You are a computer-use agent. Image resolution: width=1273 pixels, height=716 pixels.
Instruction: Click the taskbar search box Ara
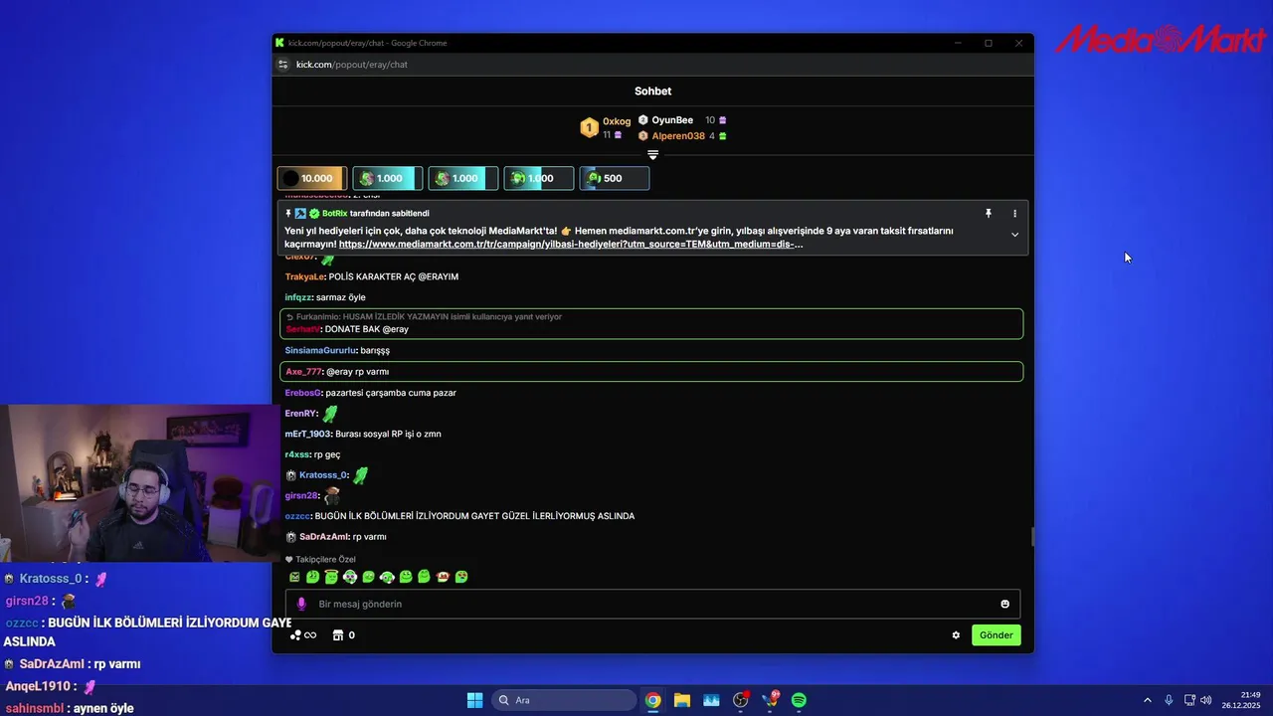coord(565,700)
